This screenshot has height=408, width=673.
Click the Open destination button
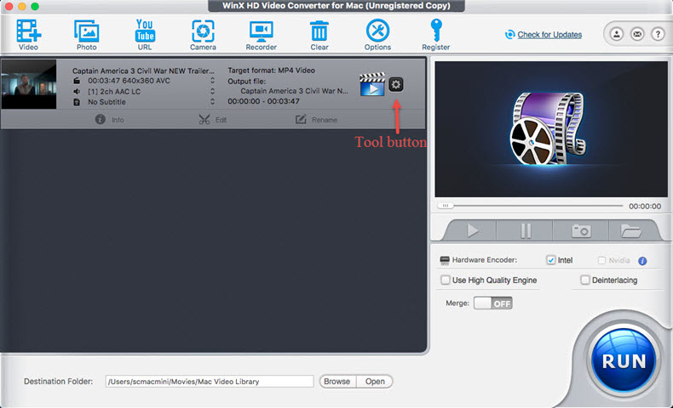click(x=375, y=382)
